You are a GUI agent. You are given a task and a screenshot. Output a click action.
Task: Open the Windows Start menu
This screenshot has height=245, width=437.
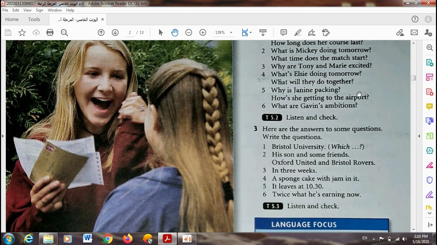point(8,239)
